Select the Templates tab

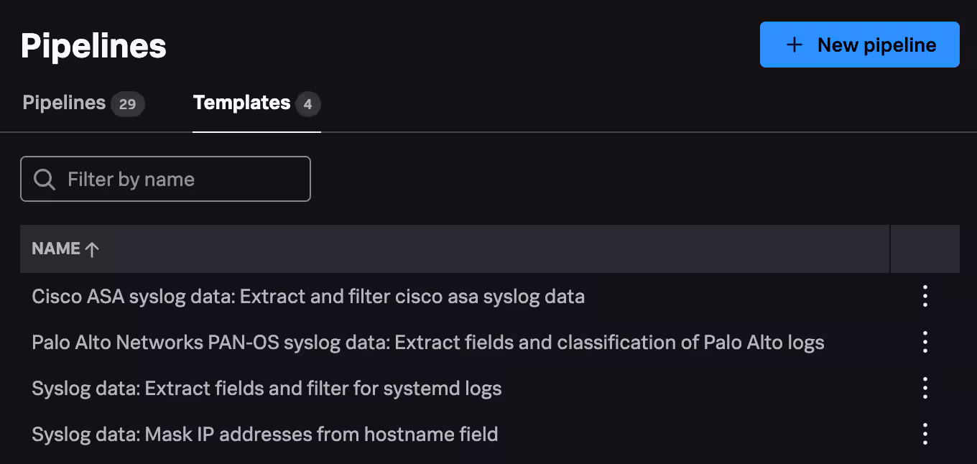[241, 103]
